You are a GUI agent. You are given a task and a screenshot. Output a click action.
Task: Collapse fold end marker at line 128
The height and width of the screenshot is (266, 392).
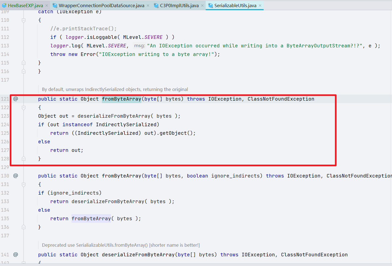tap(23, 159)
